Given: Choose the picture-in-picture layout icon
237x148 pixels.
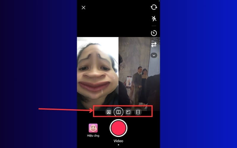Looking at the screenshot, I should (128, 112).
